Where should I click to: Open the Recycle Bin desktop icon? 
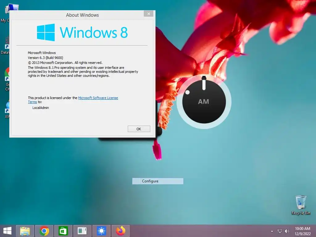[x=301, y=205]
